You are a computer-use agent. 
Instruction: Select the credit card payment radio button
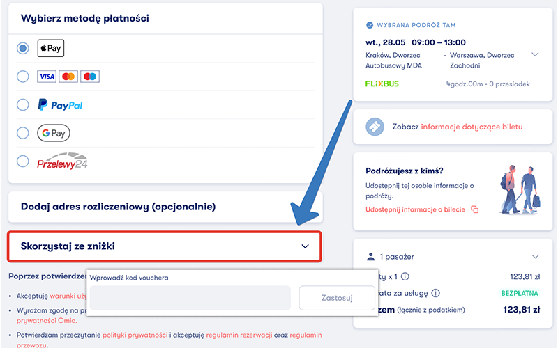click(x=23, y=77)
